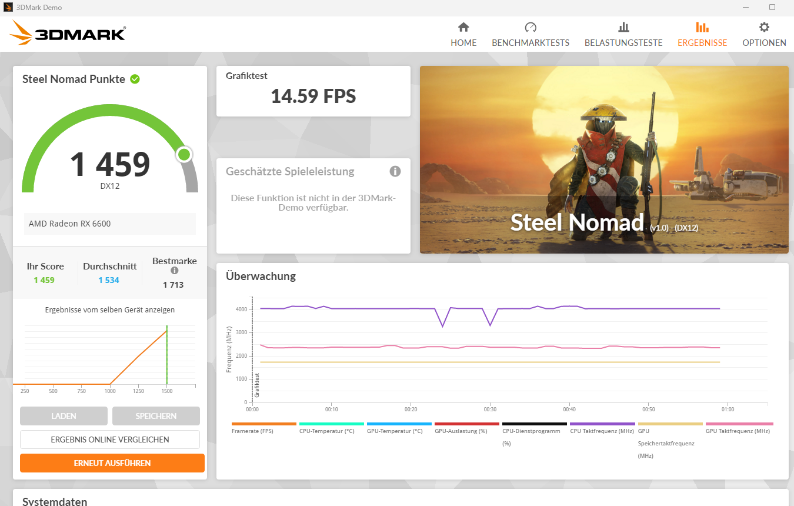794x506 pixels.
Task: Click the Überwachung heading
Action: [x=261, y=276]
